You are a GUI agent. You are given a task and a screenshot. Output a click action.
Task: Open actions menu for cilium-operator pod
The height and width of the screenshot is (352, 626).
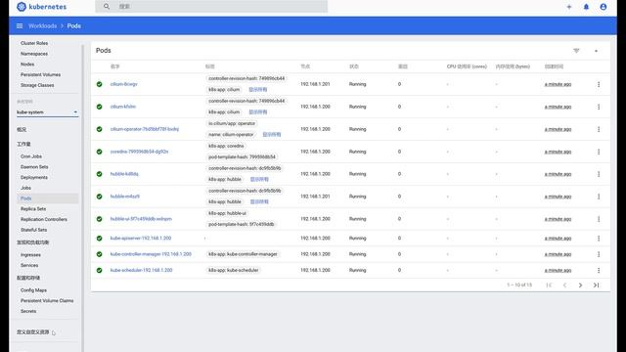pyautogui.click(x=599, y=129)
